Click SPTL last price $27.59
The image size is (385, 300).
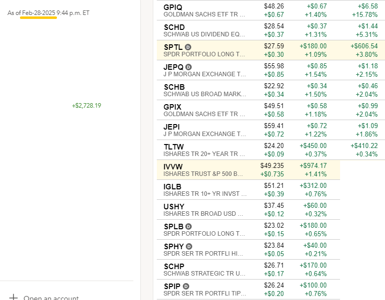pos(274,46)
